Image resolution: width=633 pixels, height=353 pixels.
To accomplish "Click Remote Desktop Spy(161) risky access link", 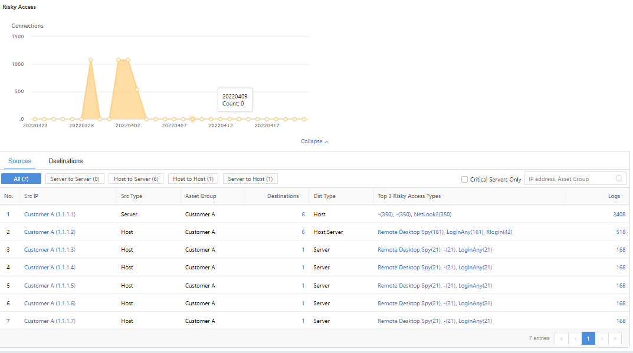I will 410,232.
